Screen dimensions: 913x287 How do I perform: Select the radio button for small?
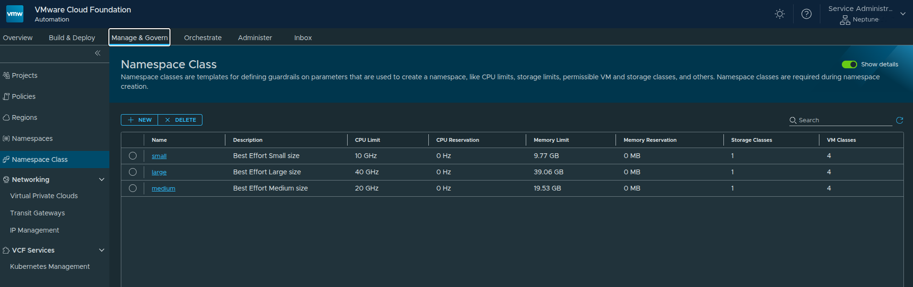133,156
